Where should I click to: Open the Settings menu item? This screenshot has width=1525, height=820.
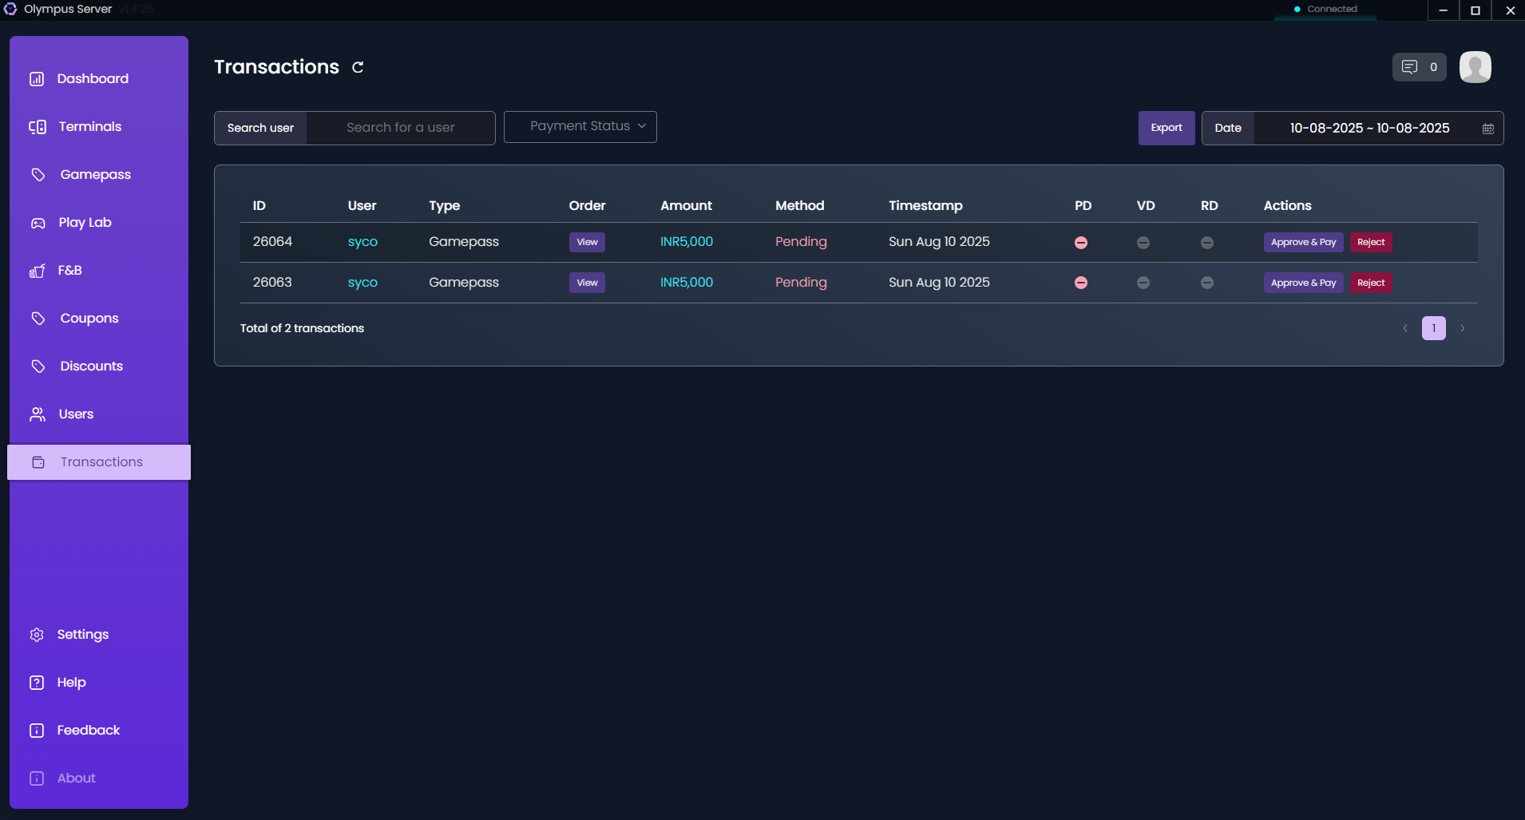[x=82, y=634]
